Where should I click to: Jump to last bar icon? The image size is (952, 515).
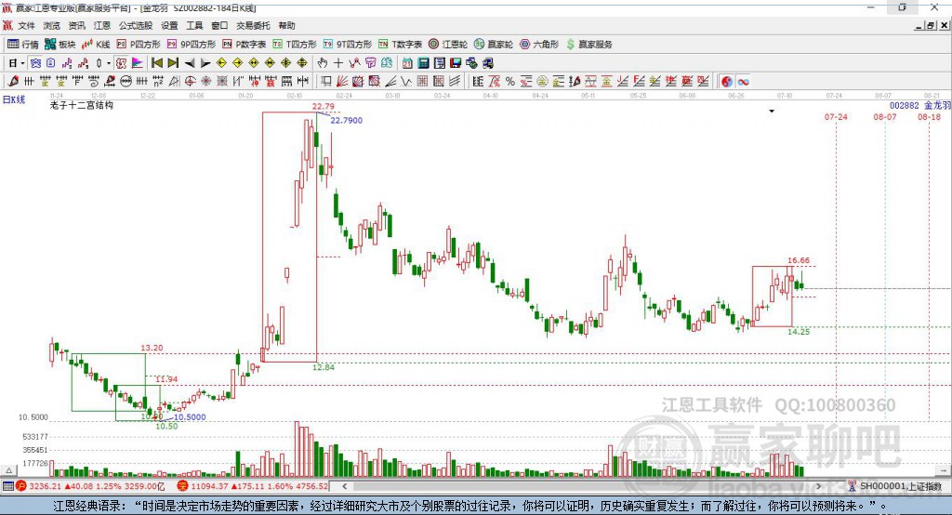[x=174, y=62]
